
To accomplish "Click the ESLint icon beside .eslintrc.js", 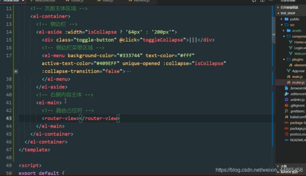I will coord(287,99).
